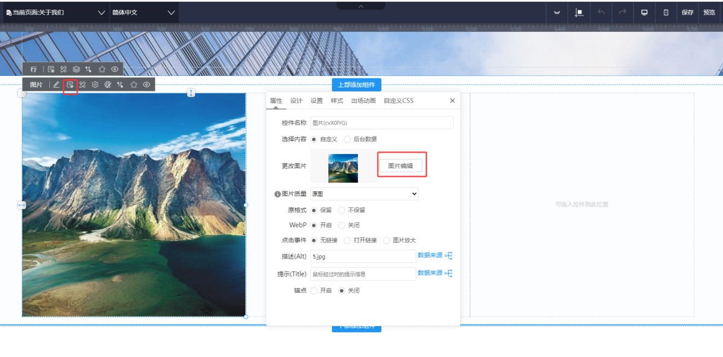The height and width of the screenshot is (357, 723).
Task: Click the pencil edit icon in 图片 toolbar
Action: point(56,85)
